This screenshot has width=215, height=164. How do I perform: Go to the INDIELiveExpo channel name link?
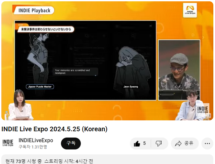[x=36, y=140]
